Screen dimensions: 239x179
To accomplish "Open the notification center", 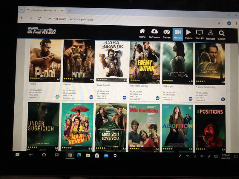I will [x=236, y=157].
